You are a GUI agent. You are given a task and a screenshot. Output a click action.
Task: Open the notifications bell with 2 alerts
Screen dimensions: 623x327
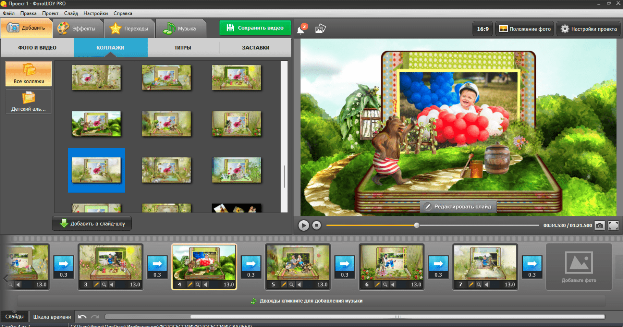[301, 29]
